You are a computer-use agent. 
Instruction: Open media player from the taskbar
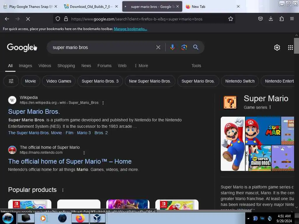click(43, 218)
